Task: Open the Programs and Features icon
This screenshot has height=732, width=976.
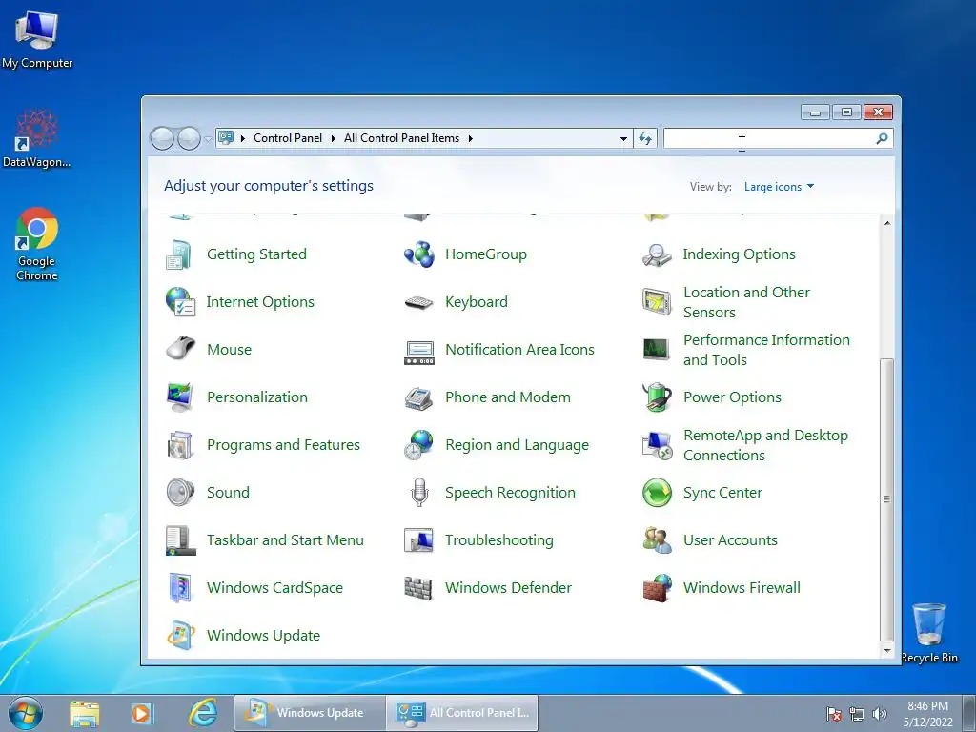Action: point(180,445)
